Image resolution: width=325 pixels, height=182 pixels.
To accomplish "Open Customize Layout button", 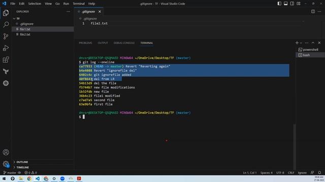I will pos(299,4).
